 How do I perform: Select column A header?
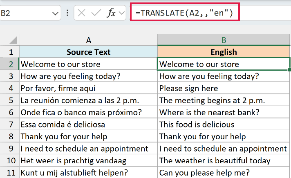click(x=88, y=40)
